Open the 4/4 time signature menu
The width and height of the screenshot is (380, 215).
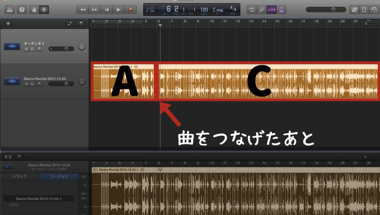point(233,9)
